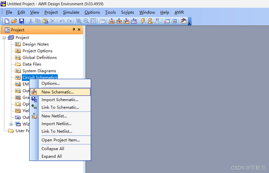This screenshot has height=173, width=269.
Task: Choose Link To Schematic... in the menu
Action: 60,107
